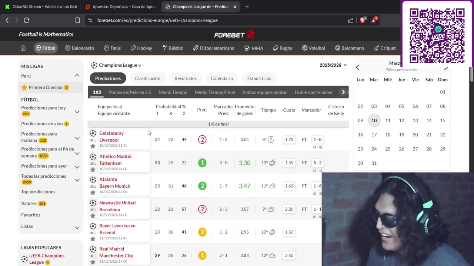Click the share icon in address bar
This screenshot has height=266, width=474.
tap(351, 20)
